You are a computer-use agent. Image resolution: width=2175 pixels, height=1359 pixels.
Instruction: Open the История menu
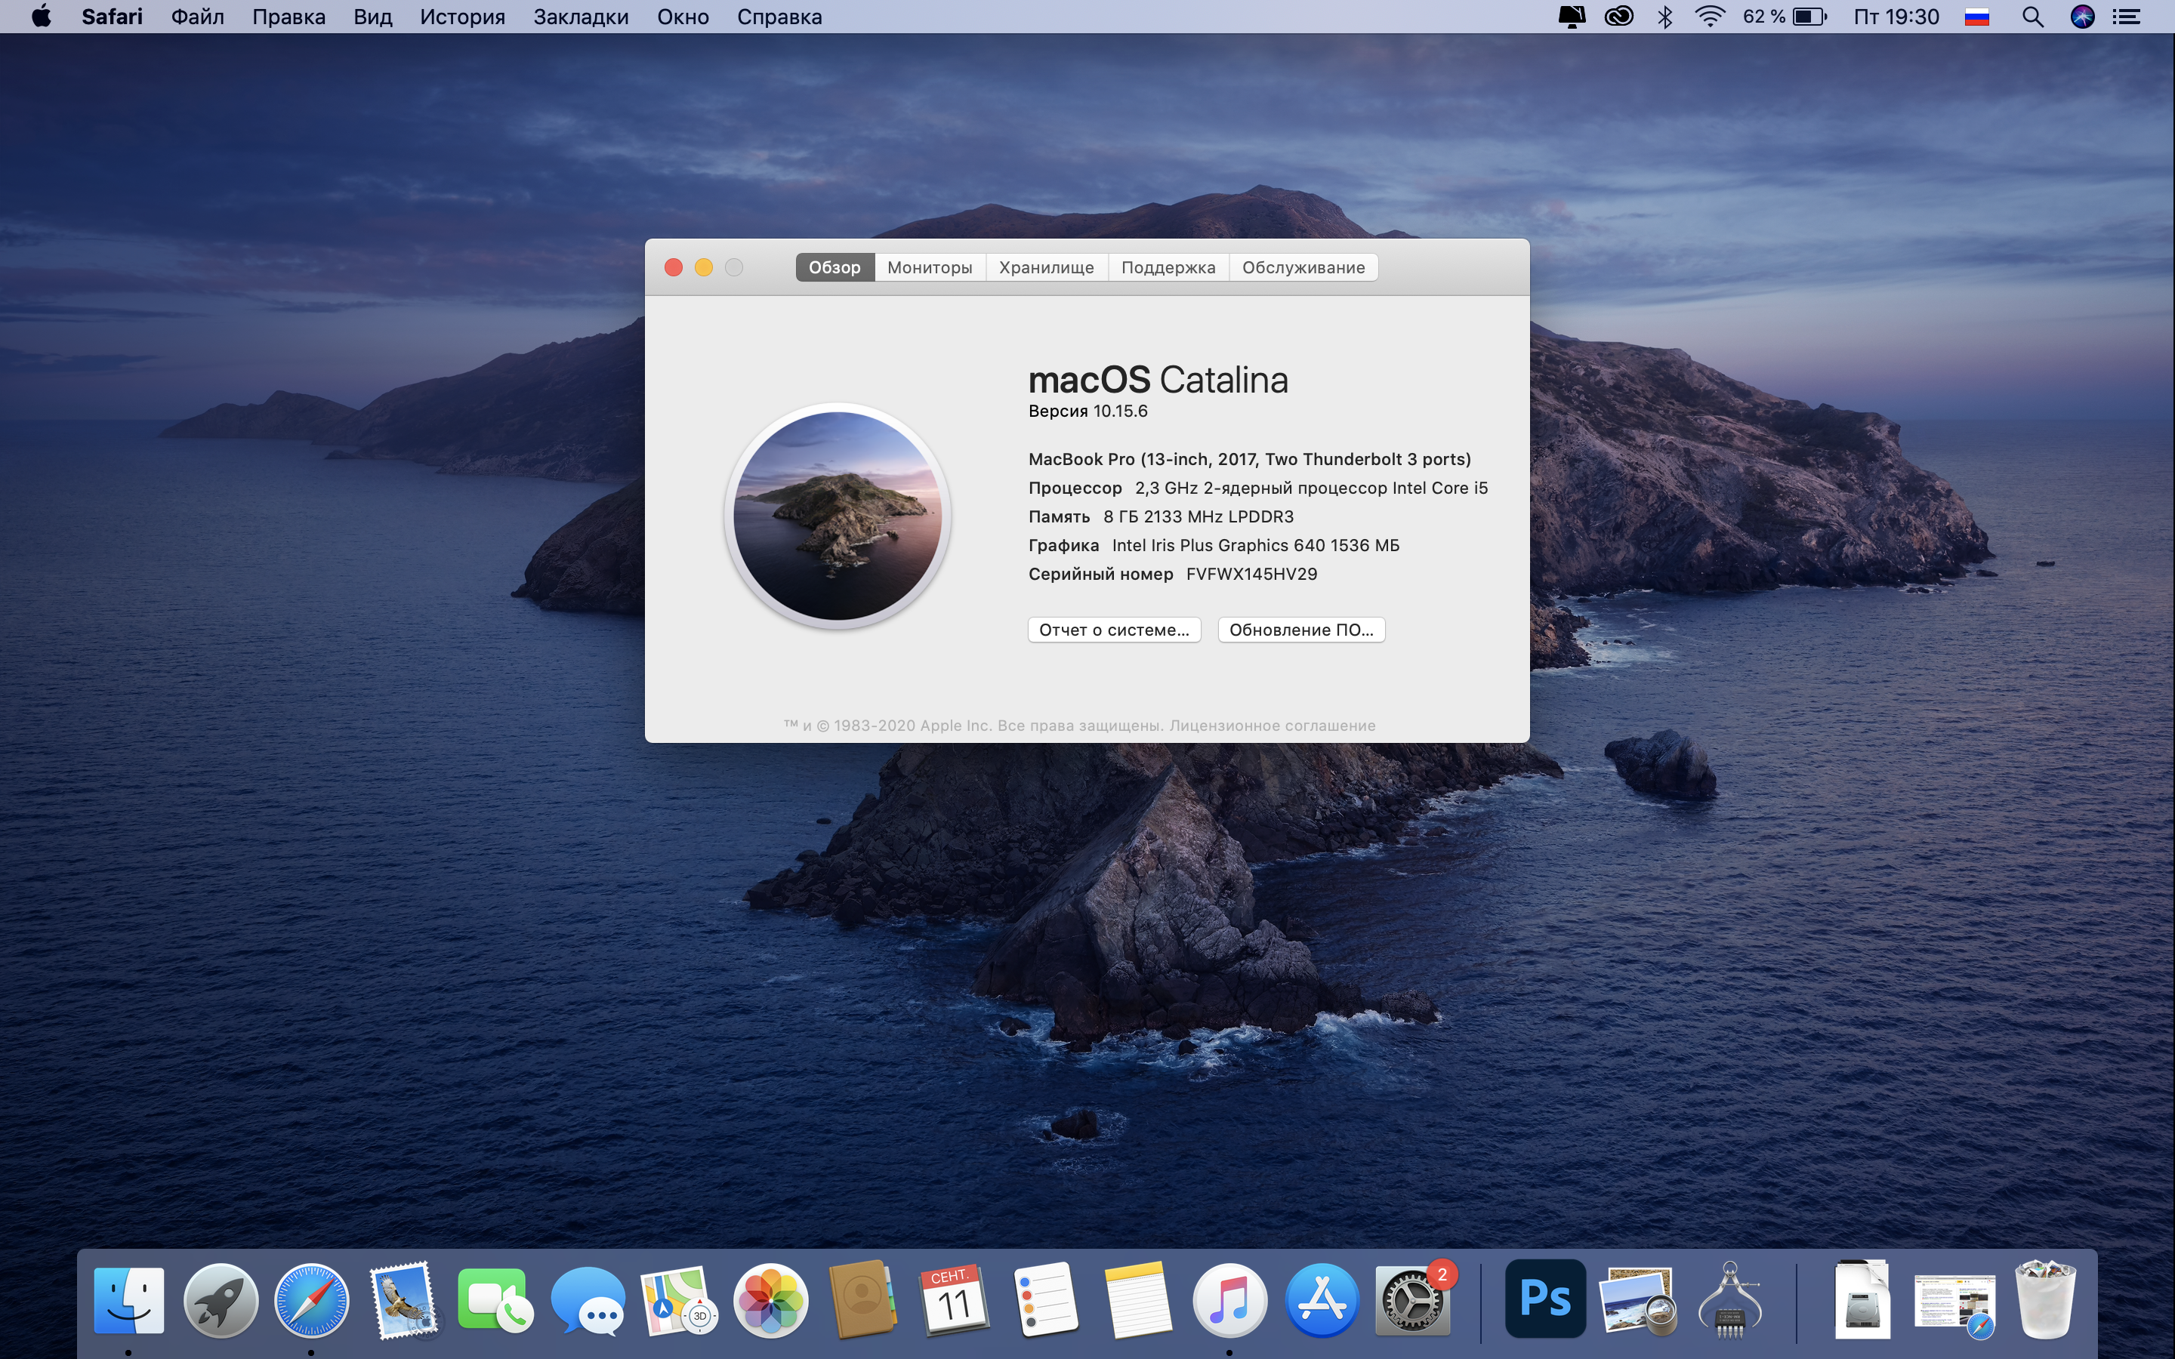tap(462, 17)
